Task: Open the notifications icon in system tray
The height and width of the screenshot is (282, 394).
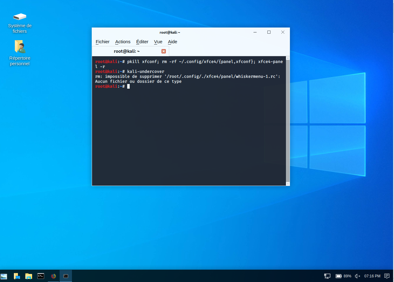Action: (x=387, y=276)
